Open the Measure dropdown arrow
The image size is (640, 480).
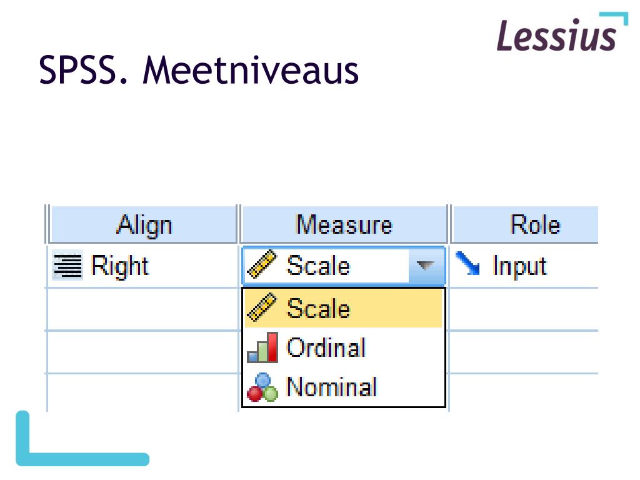(425, 265)
